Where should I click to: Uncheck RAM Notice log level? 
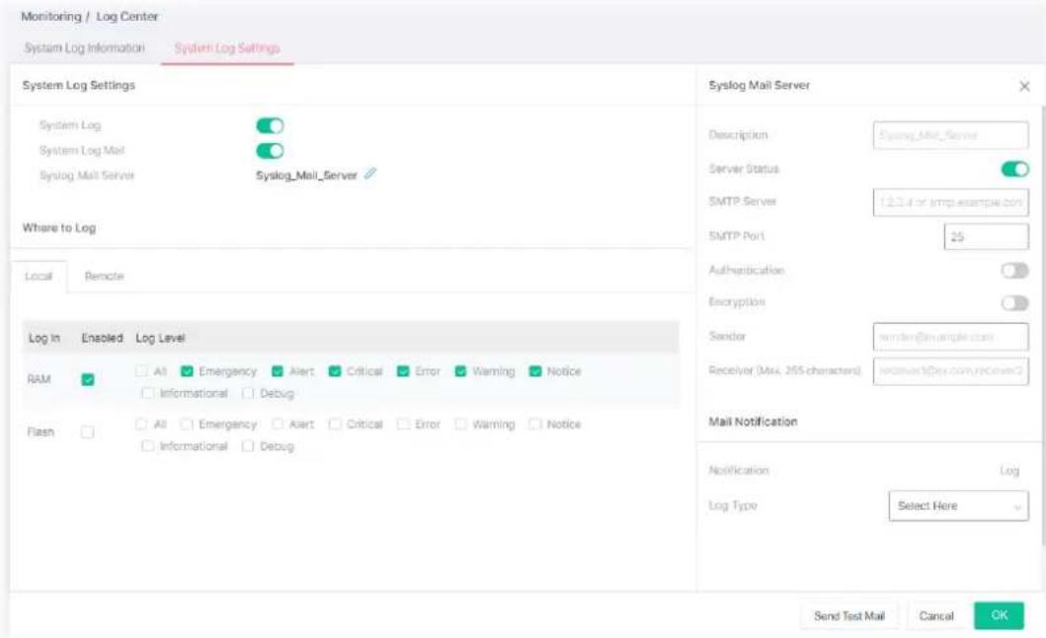(535, 371)
